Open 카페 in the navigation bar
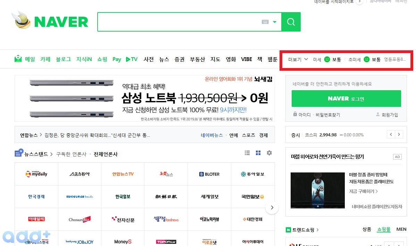The height and width of the screenshot is (246, 416). [45, 59]
